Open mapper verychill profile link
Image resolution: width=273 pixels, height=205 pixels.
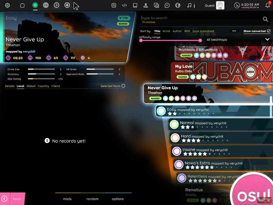29,52
